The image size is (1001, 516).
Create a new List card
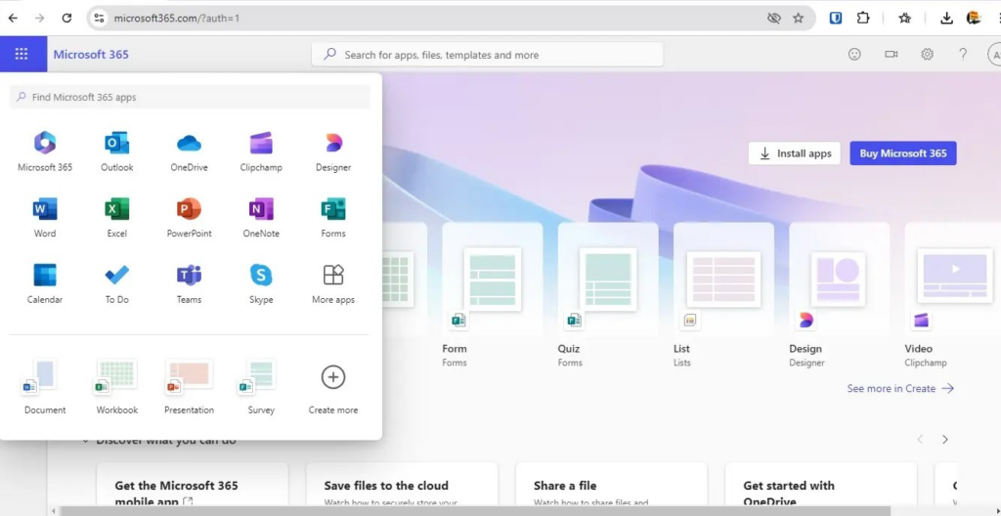coord(723,296)
